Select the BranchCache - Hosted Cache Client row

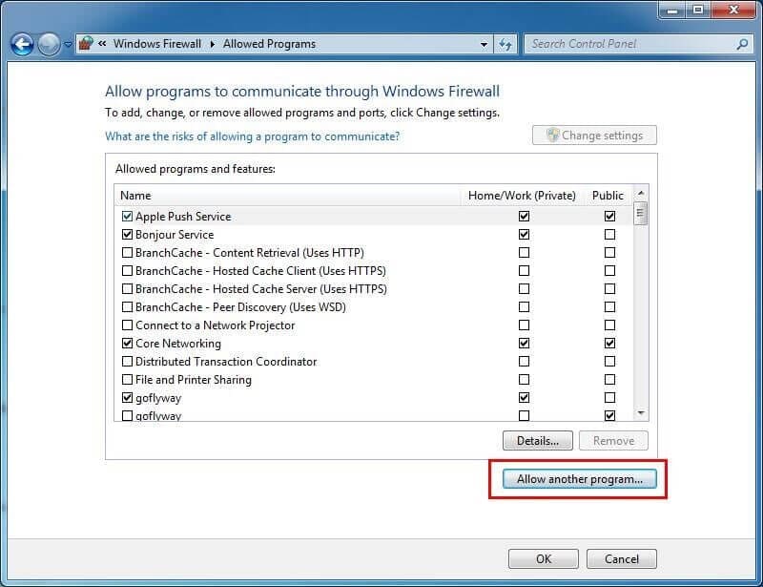[x=373, y=270]
